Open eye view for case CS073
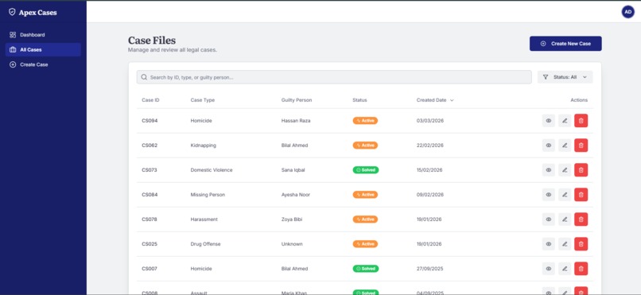 coord(549,170)
